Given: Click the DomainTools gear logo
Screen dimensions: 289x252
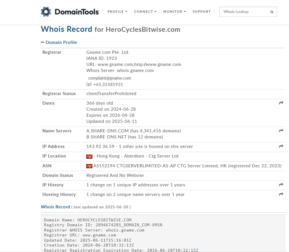Looking at the screenshot, I should [x=46, y=12].
